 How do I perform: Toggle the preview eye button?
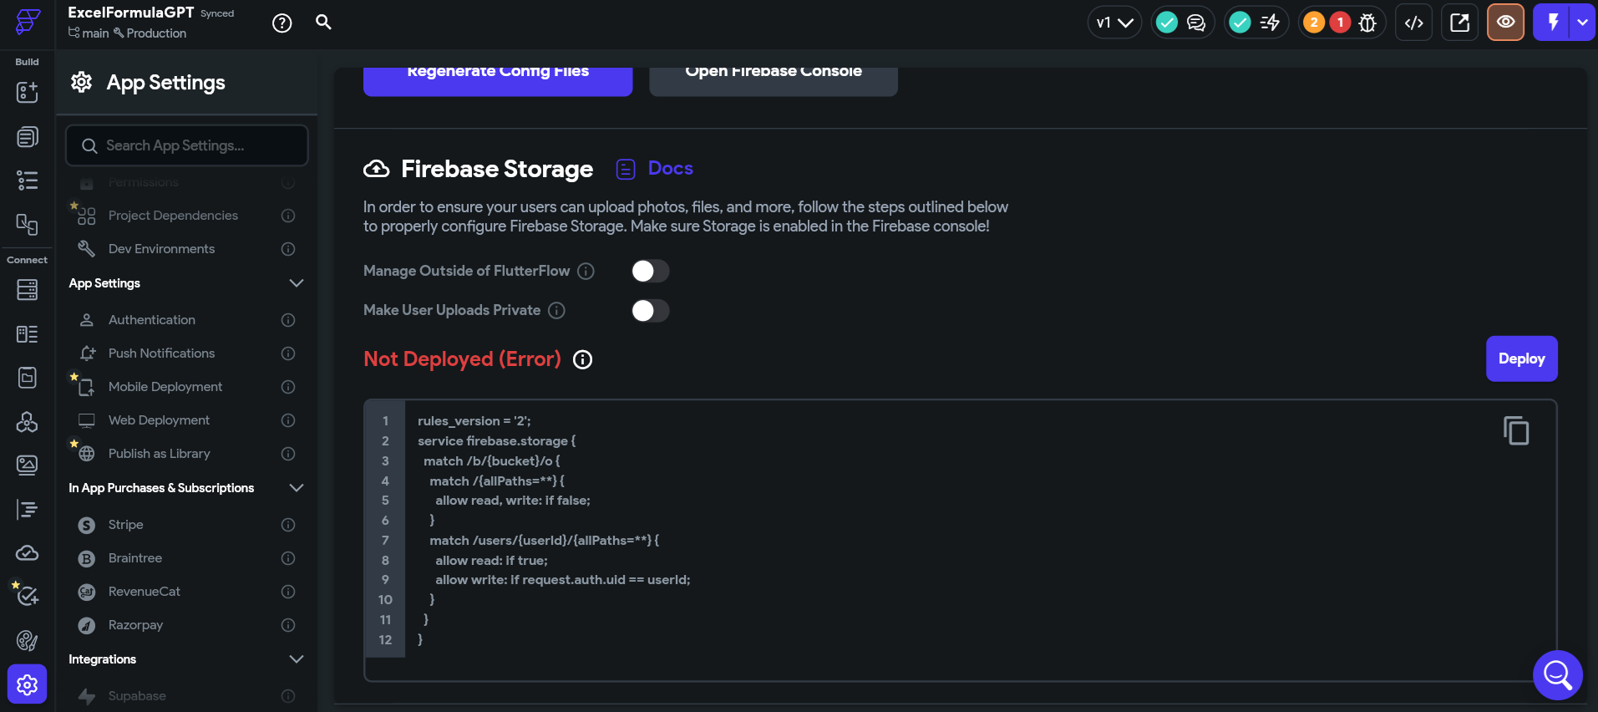click(x=1505, y=23)
